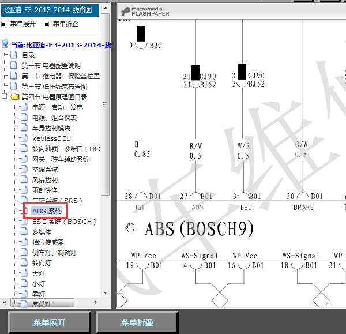
Task: Click the page icon beside 雨刮洗涤
Action: (x=24, y=190)
